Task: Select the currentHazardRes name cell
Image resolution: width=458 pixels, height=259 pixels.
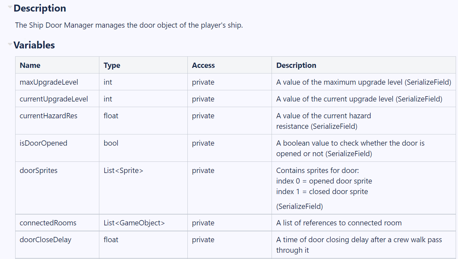Action: 57,121
